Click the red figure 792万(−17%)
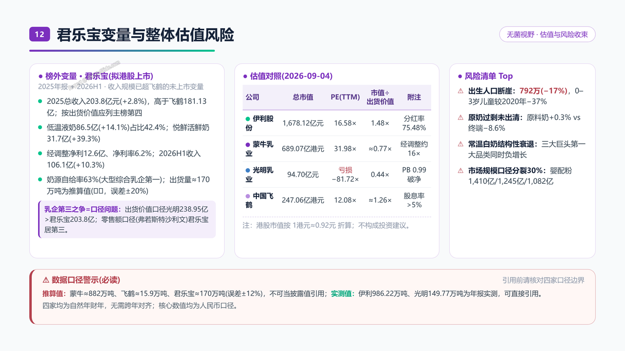This screenshot has width=625, height=351. [x=543, y=91]
